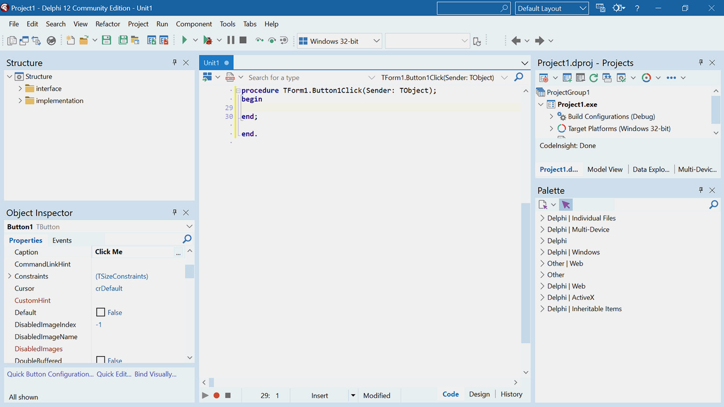Expand the Constraints property
724x407 pixels.
[x=9, y=276]
